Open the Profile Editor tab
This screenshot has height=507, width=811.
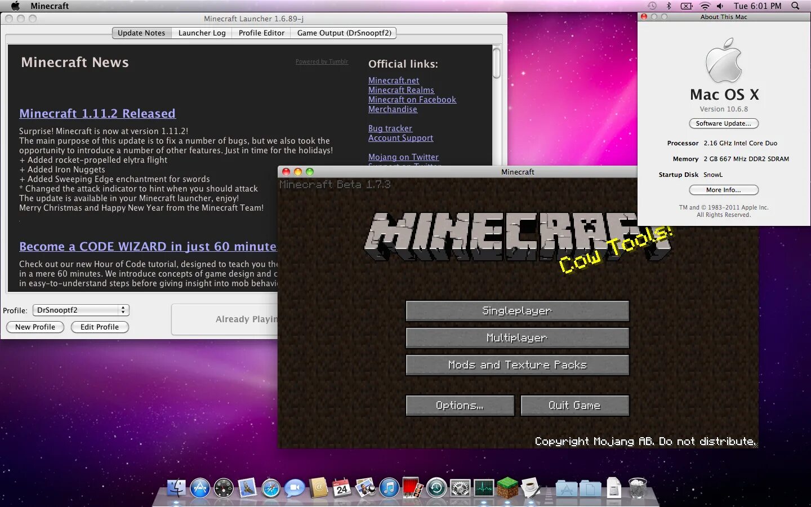pyautogui.click(x=261, y=33)
